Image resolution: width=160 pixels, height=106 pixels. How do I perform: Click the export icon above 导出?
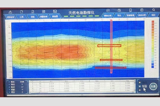(x=119, y=11)
